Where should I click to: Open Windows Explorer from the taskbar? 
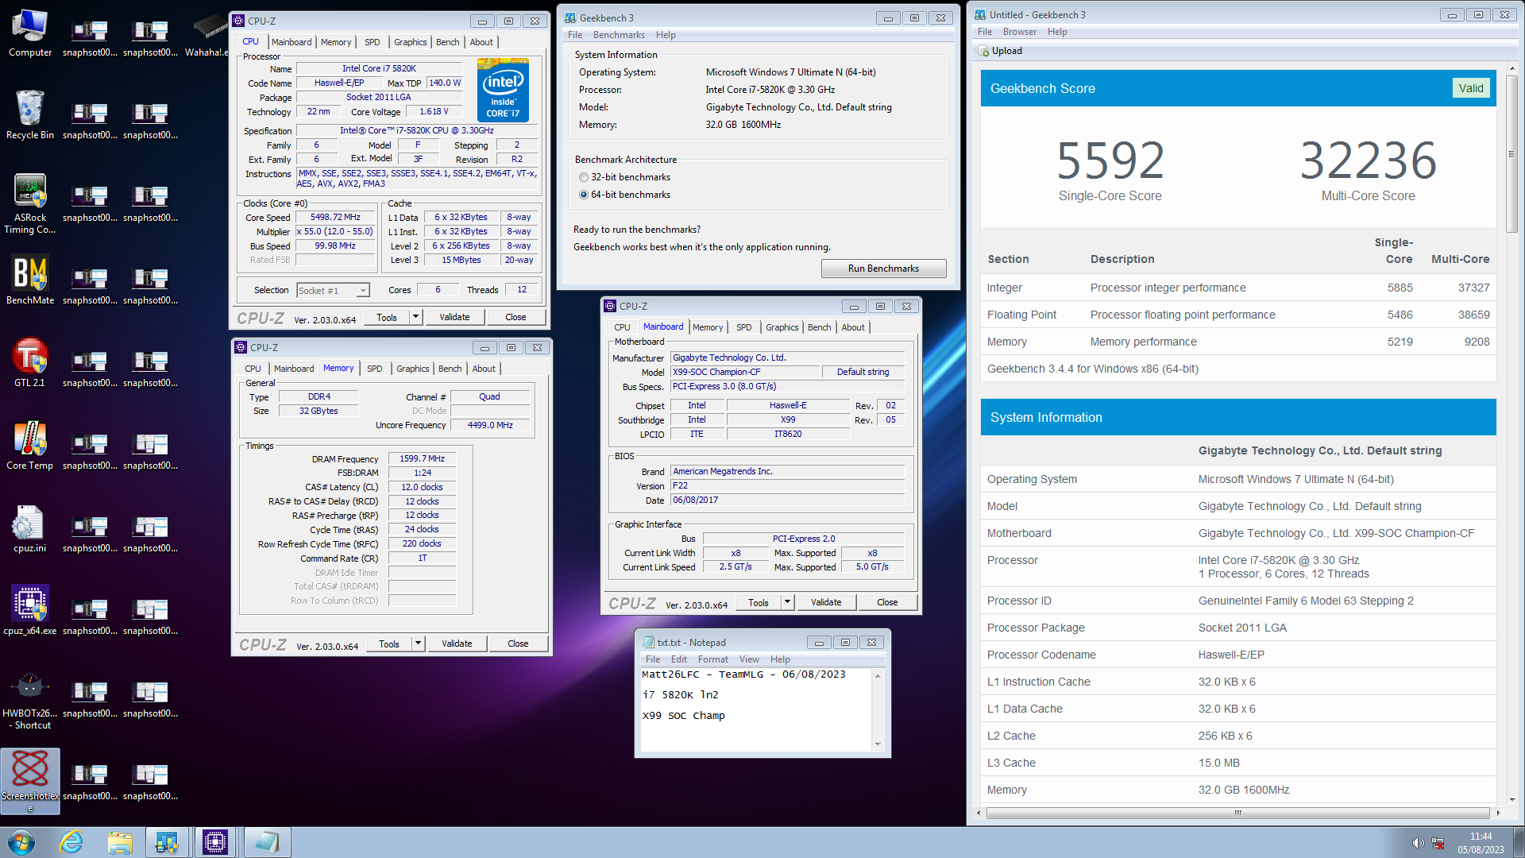119,842
